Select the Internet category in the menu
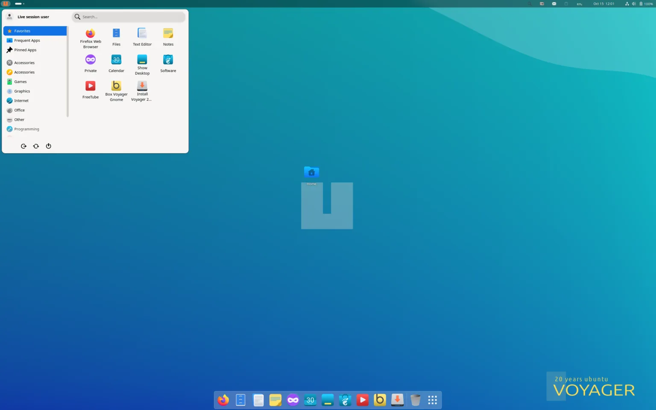The height and width of the screenshot is (410, 656). pyautogui.click(x=21, y=101)
